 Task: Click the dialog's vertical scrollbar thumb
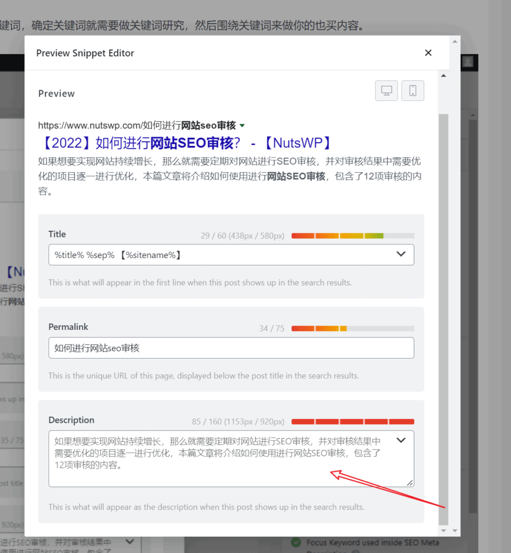point(444,320)
